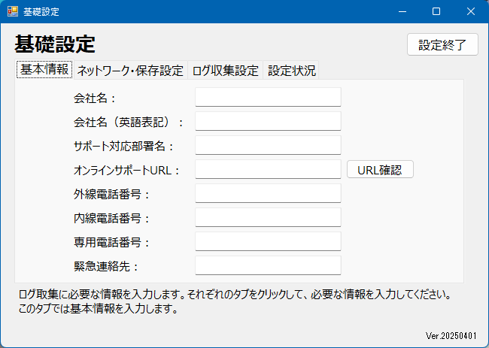This screenshot has height=348, width=489.
Task: Go to the 設定状況 tab
Action: tap(291, 71)
